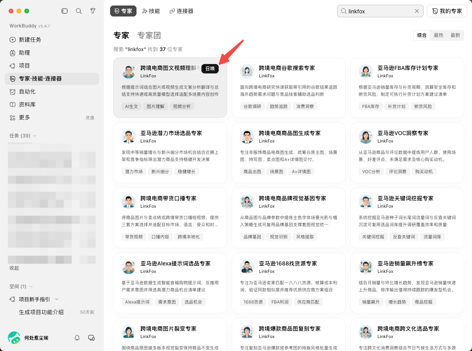The width and height of the screenshot is (472, 351).
Task: Click 收起 to collapse task list
Action: 14,268
